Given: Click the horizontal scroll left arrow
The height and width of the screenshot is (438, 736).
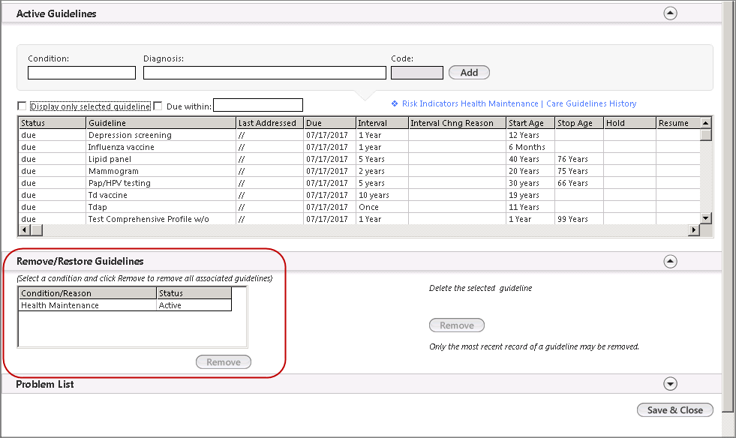Looking at the screenshot, I should click(x=25, y=230).
